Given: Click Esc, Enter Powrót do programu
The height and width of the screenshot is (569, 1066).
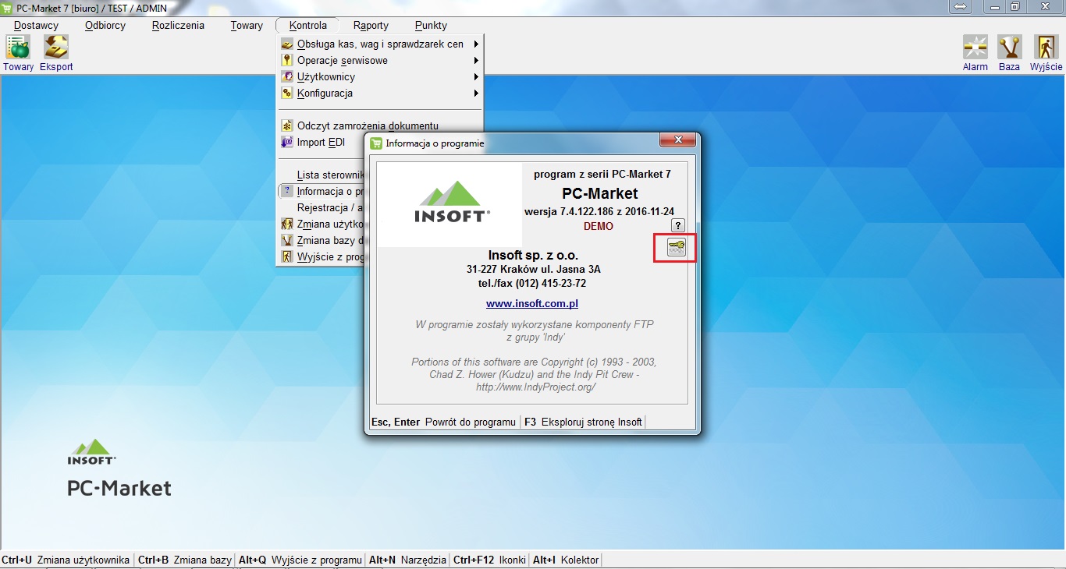Looking at the screenshot, I should pos(443,422).
